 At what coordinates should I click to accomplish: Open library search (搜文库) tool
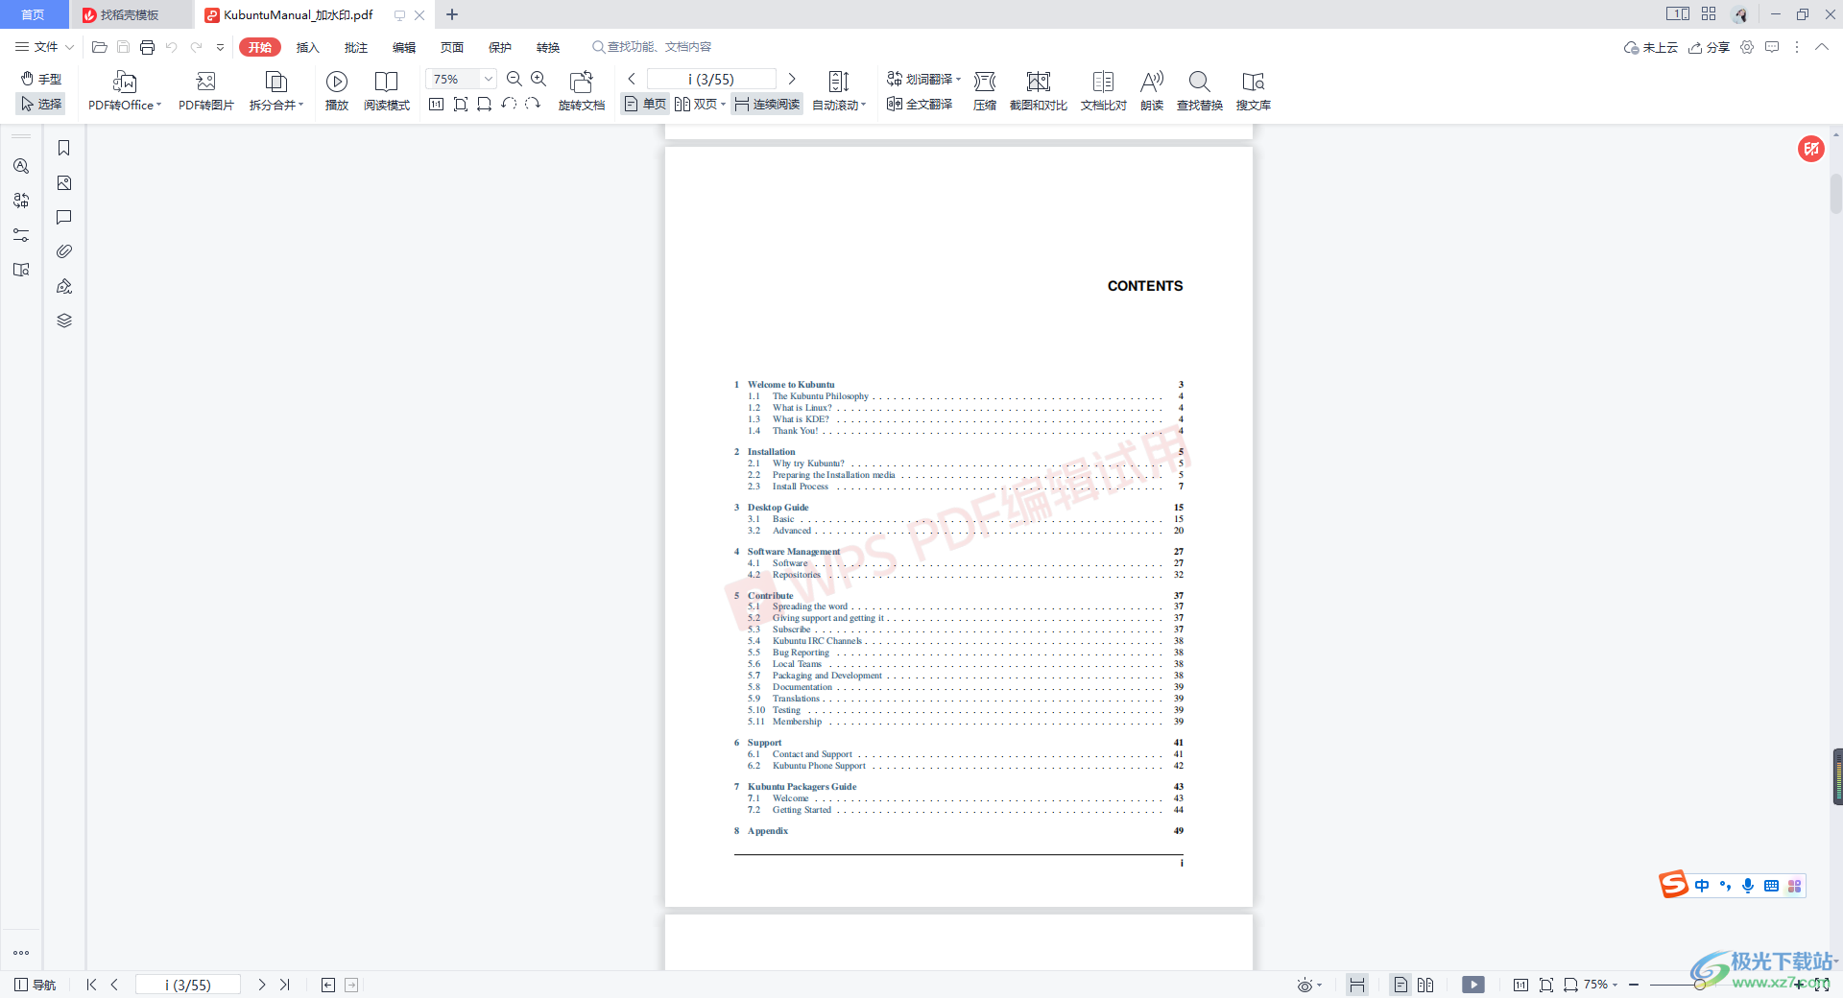[x=1254, y=91]
